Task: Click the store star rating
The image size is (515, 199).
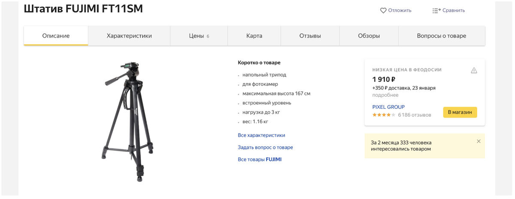Action: pos(384,115)
